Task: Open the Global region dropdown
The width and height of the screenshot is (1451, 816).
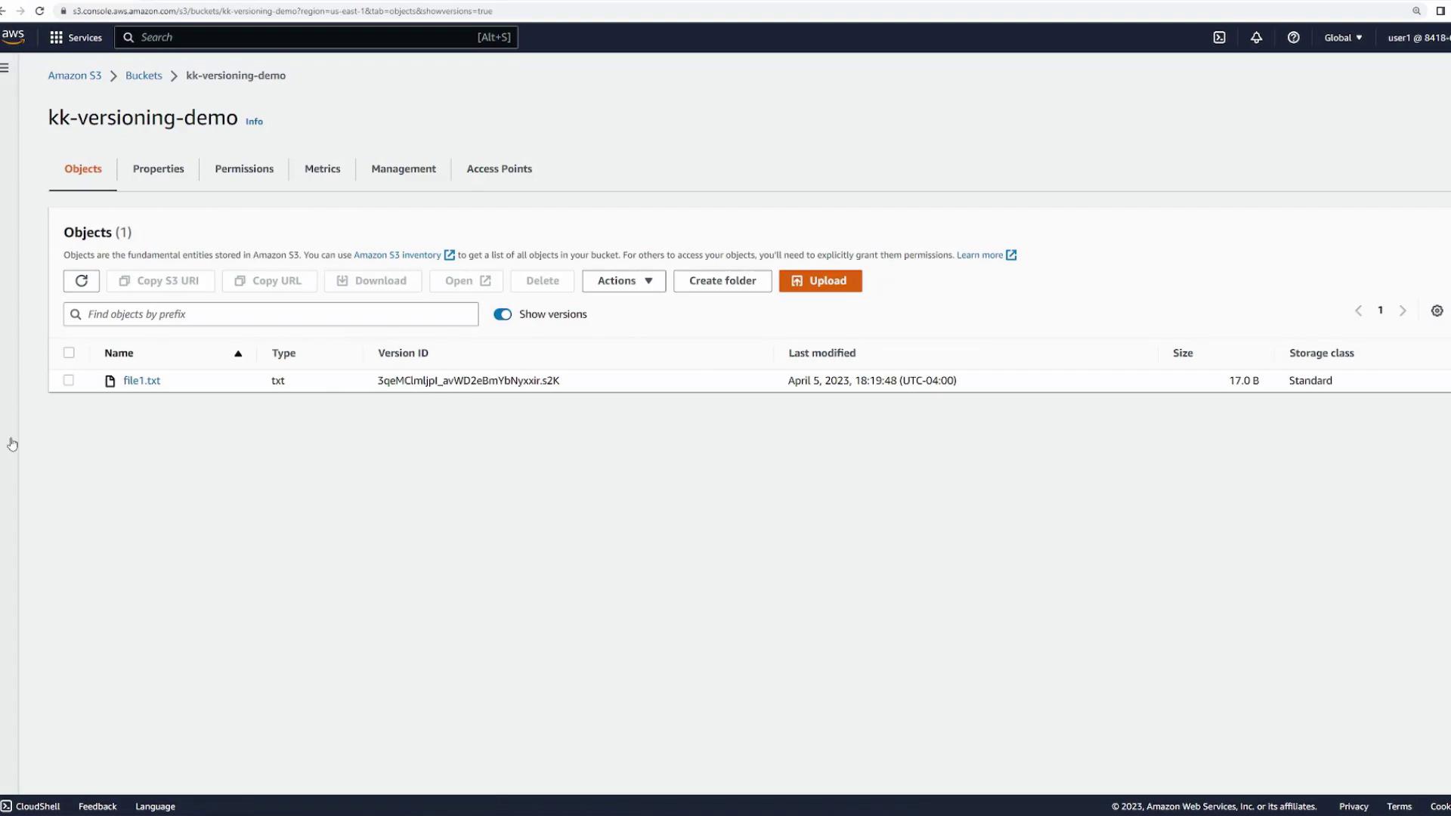Action: [x=1343, y=38]
